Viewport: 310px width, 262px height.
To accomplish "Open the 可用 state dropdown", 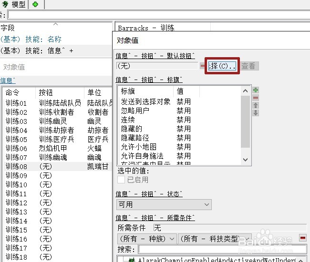I will (x=164, y=204).
